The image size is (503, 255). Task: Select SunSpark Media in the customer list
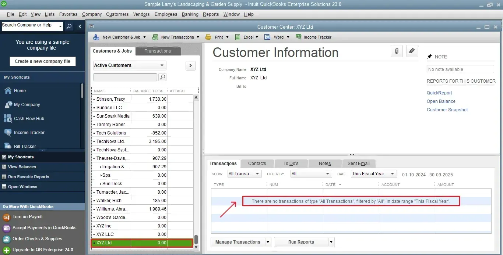143,116
